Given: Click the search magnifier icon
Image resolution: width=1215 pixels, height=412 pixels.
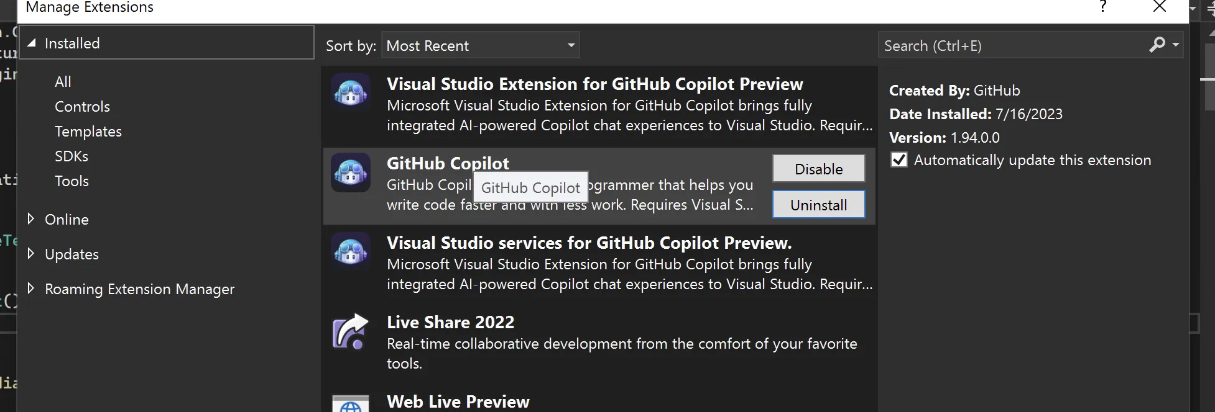Looking at the screenshot, I should click(1157, 45).
